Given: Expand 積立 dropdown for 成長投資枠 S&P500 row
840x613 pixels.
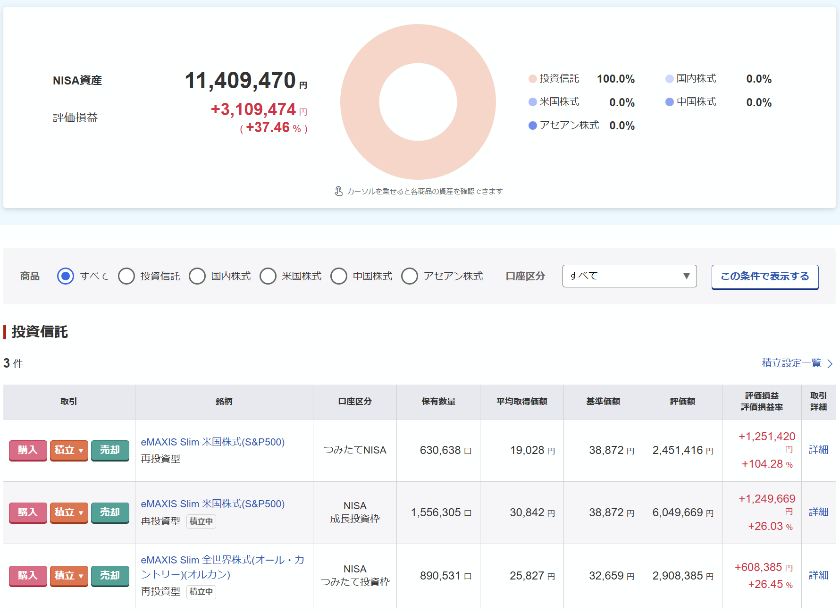Looking at the screenshot, I should coord(69,512).
